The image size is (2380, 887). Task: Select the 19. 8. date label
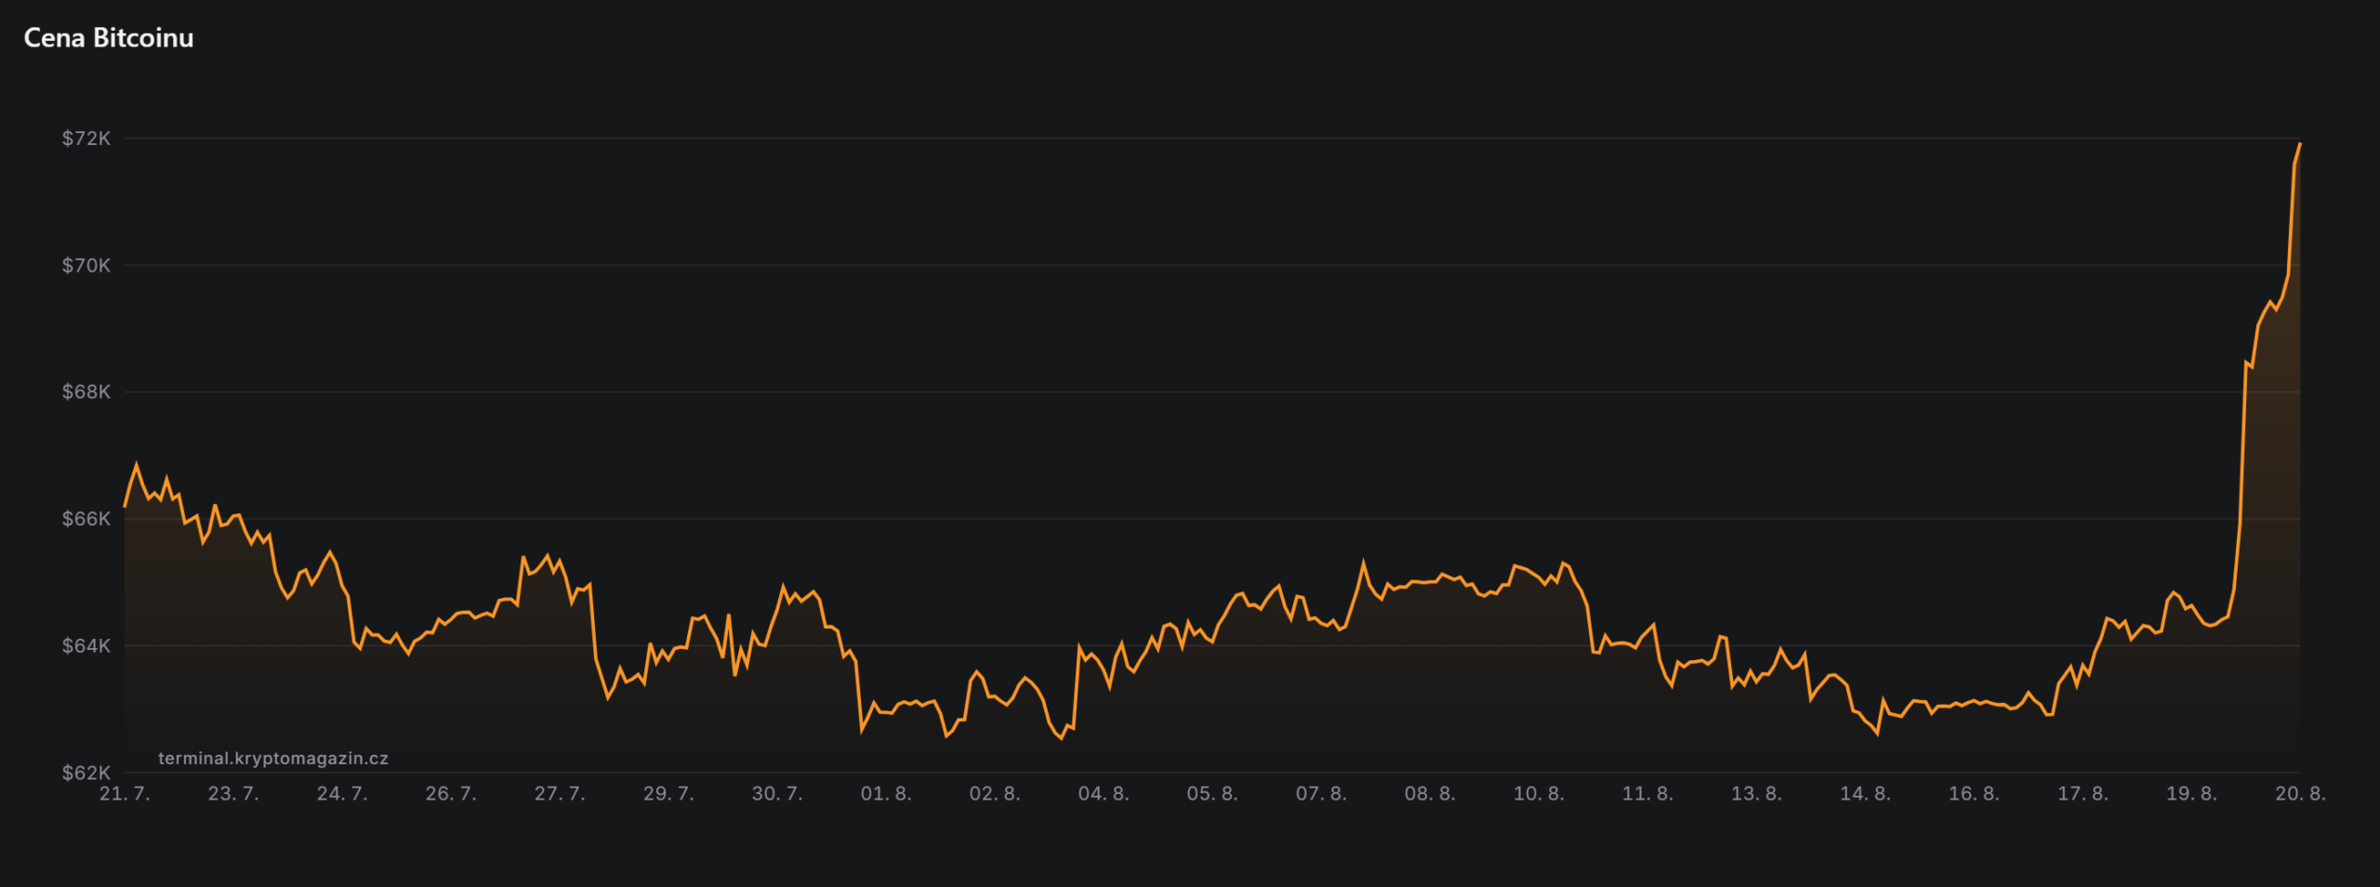[x=2191, y=794]
